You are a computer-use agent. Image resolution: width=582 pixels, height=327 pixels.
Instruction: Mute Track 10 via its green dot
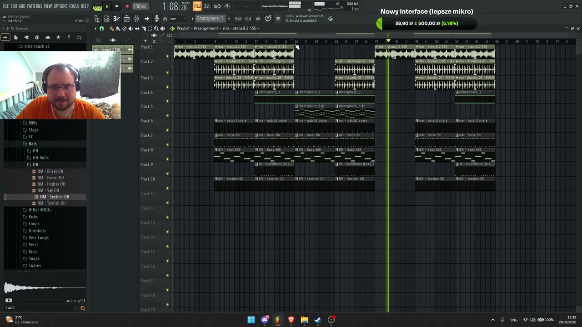click(167, 188)
